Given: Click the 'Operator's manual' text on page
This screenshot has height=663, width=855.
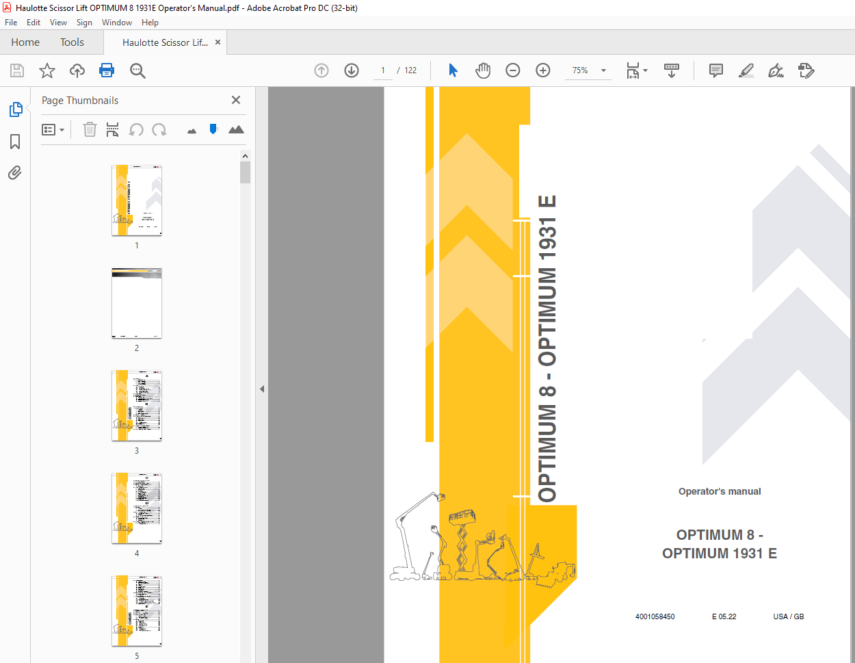Looking at the screenshot, I should 720,491.
